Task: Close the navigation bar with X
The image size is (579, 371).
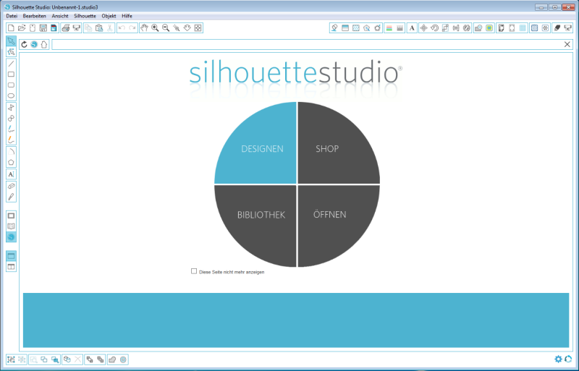Action: pos(567,45)
